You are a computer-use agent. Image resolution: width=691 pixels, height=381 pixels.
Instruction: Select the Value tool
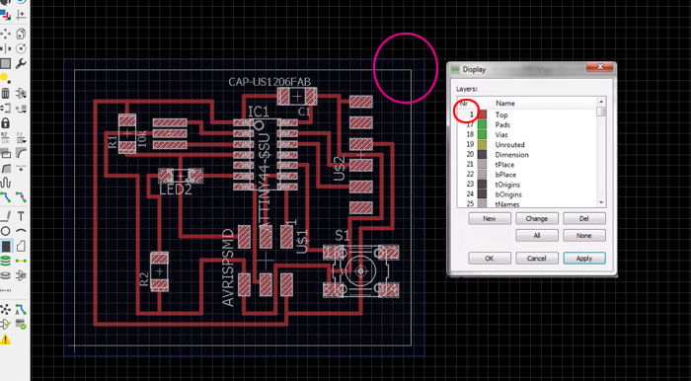(x=21, y=138)
